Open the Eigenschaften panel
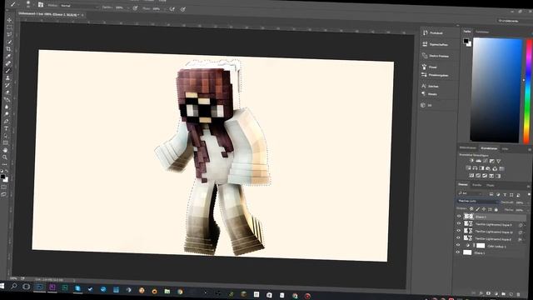 tap(435, 44)
